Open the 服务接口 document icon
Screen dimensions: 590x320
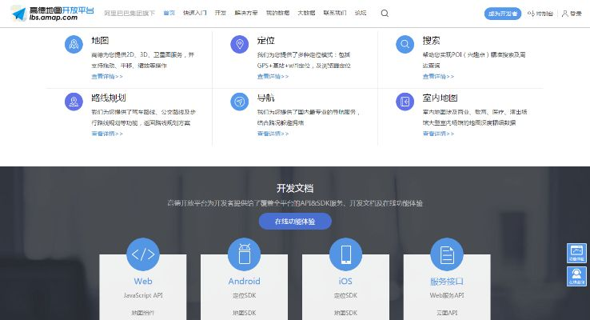coord(447,254)
